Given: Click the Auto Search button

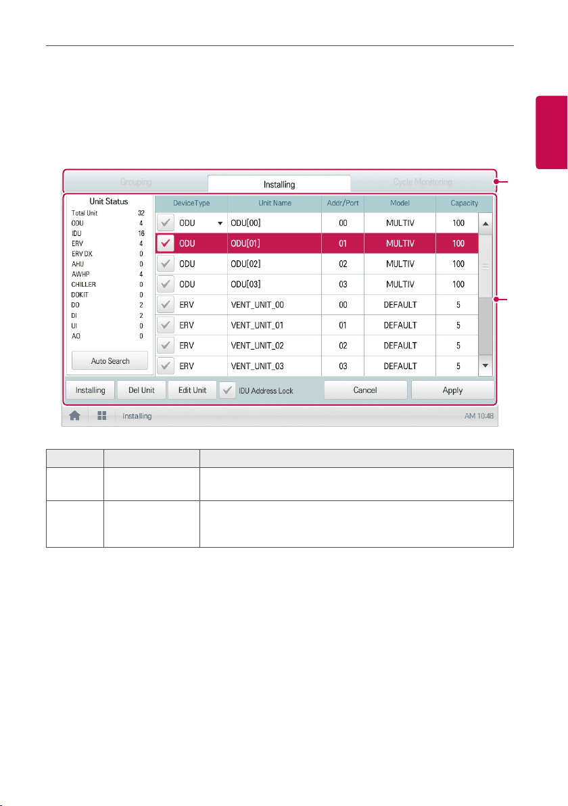Looking at the screenshot, I should click(x=110, y=361).
